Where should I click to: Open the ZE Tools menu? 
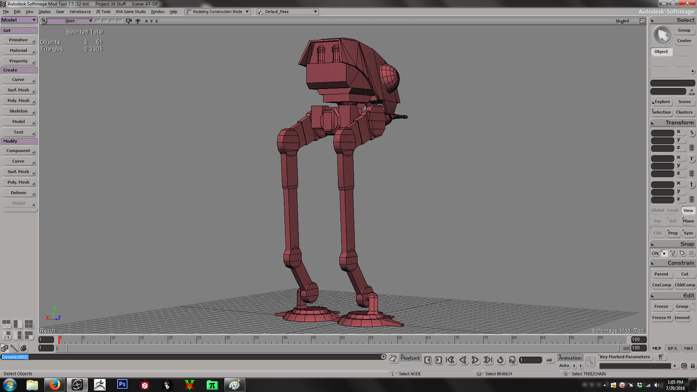pos(103,12)
